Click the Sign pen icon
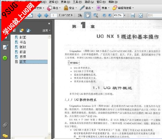Viewport: 162px width, 139px height. (82, 8)
